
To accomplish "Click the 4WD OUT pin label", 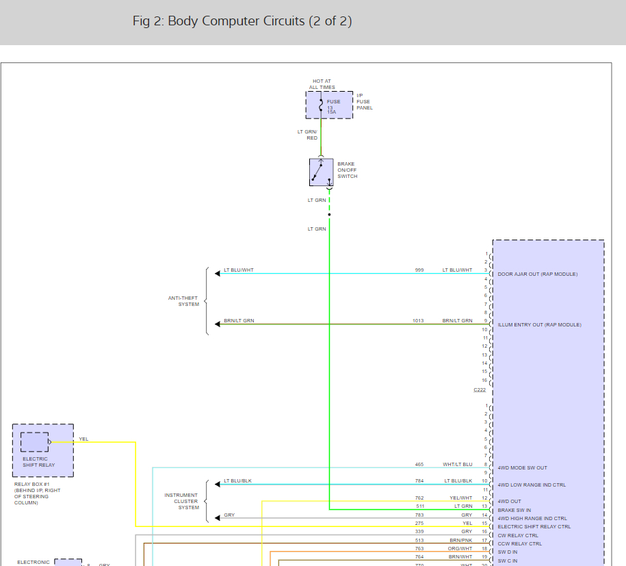I will pyautogui.click(x=510, y=501).
